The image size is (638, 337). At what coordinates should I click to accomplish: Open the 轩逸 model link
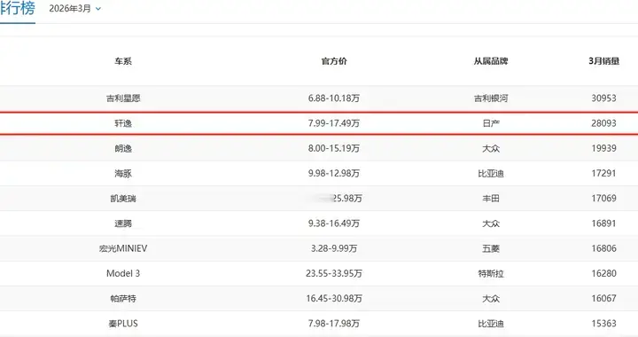(x=123, y=123)
